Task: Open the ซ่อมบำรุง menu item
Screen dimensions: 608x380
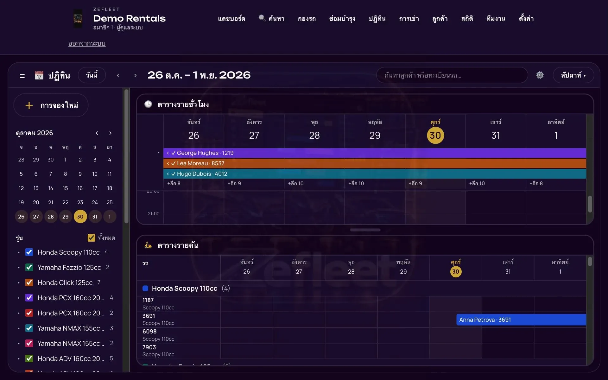Action: tap(342, 19)
